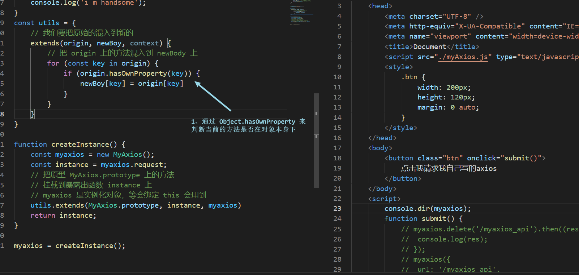Click the closing </style> tag
Screen dimensions: 579x275
click(401, 128)
